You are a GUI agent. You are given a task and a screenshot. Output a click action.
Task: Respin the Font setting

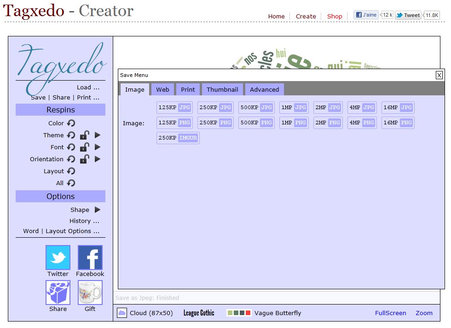[x=71, y=147]
